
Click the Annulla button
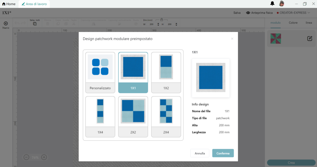pyautogui.click(x=200, y=153)
